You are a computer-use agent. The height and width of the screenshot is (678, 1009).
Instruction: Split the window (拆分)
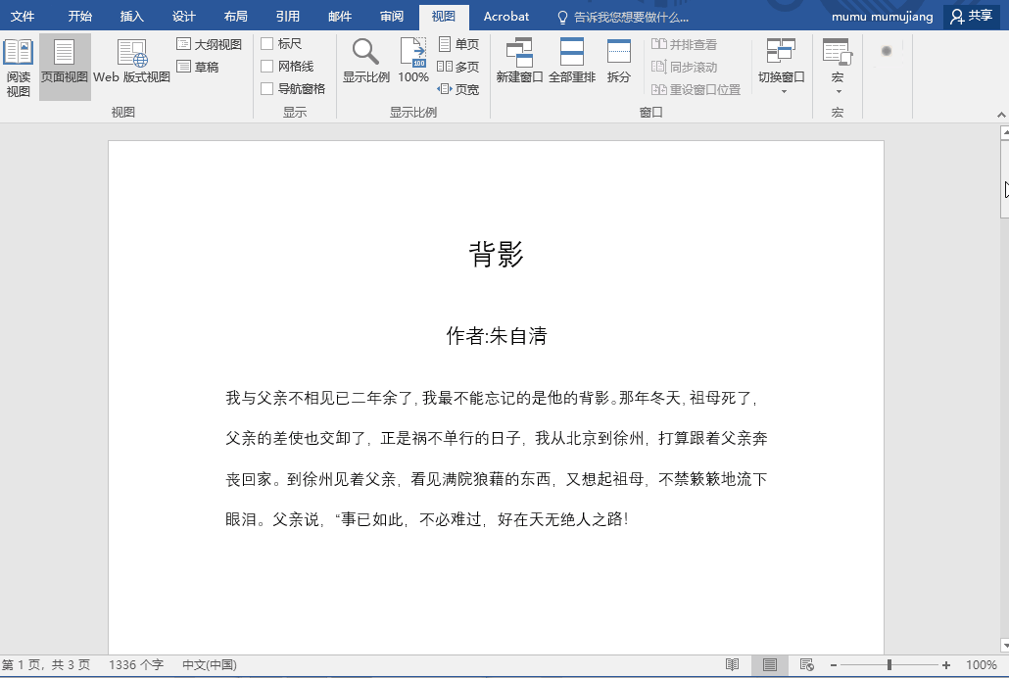618,61
